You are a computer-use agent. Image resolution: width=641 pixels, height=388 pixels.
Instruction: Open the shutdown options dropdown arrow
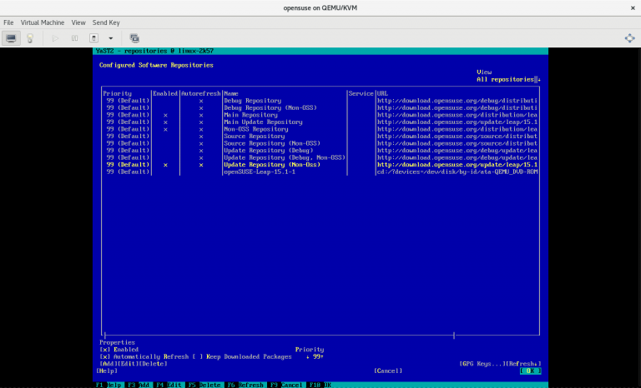110,38
